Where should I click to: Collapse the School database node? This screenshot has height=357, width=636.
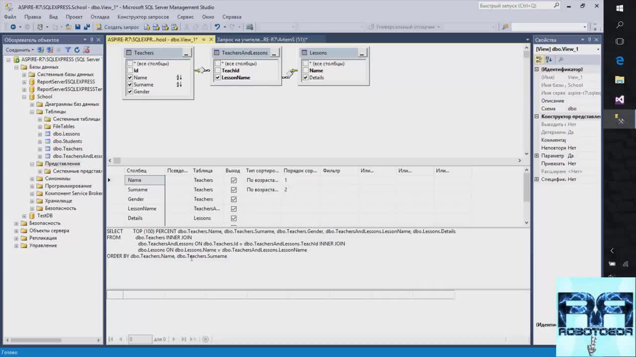(x=24, y=97)
